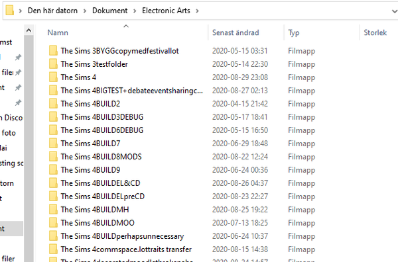Select the 'Disco' item in the sidebar
This screenshot has width=398, height=262.
click(11, 118)
